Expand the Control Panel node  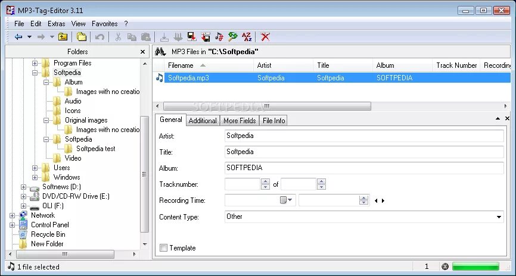tap(12, 225)
